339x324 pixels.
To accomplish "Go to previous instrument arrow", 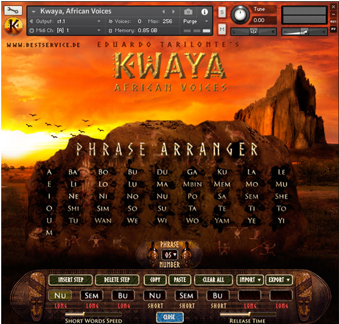I will [164, 11].
